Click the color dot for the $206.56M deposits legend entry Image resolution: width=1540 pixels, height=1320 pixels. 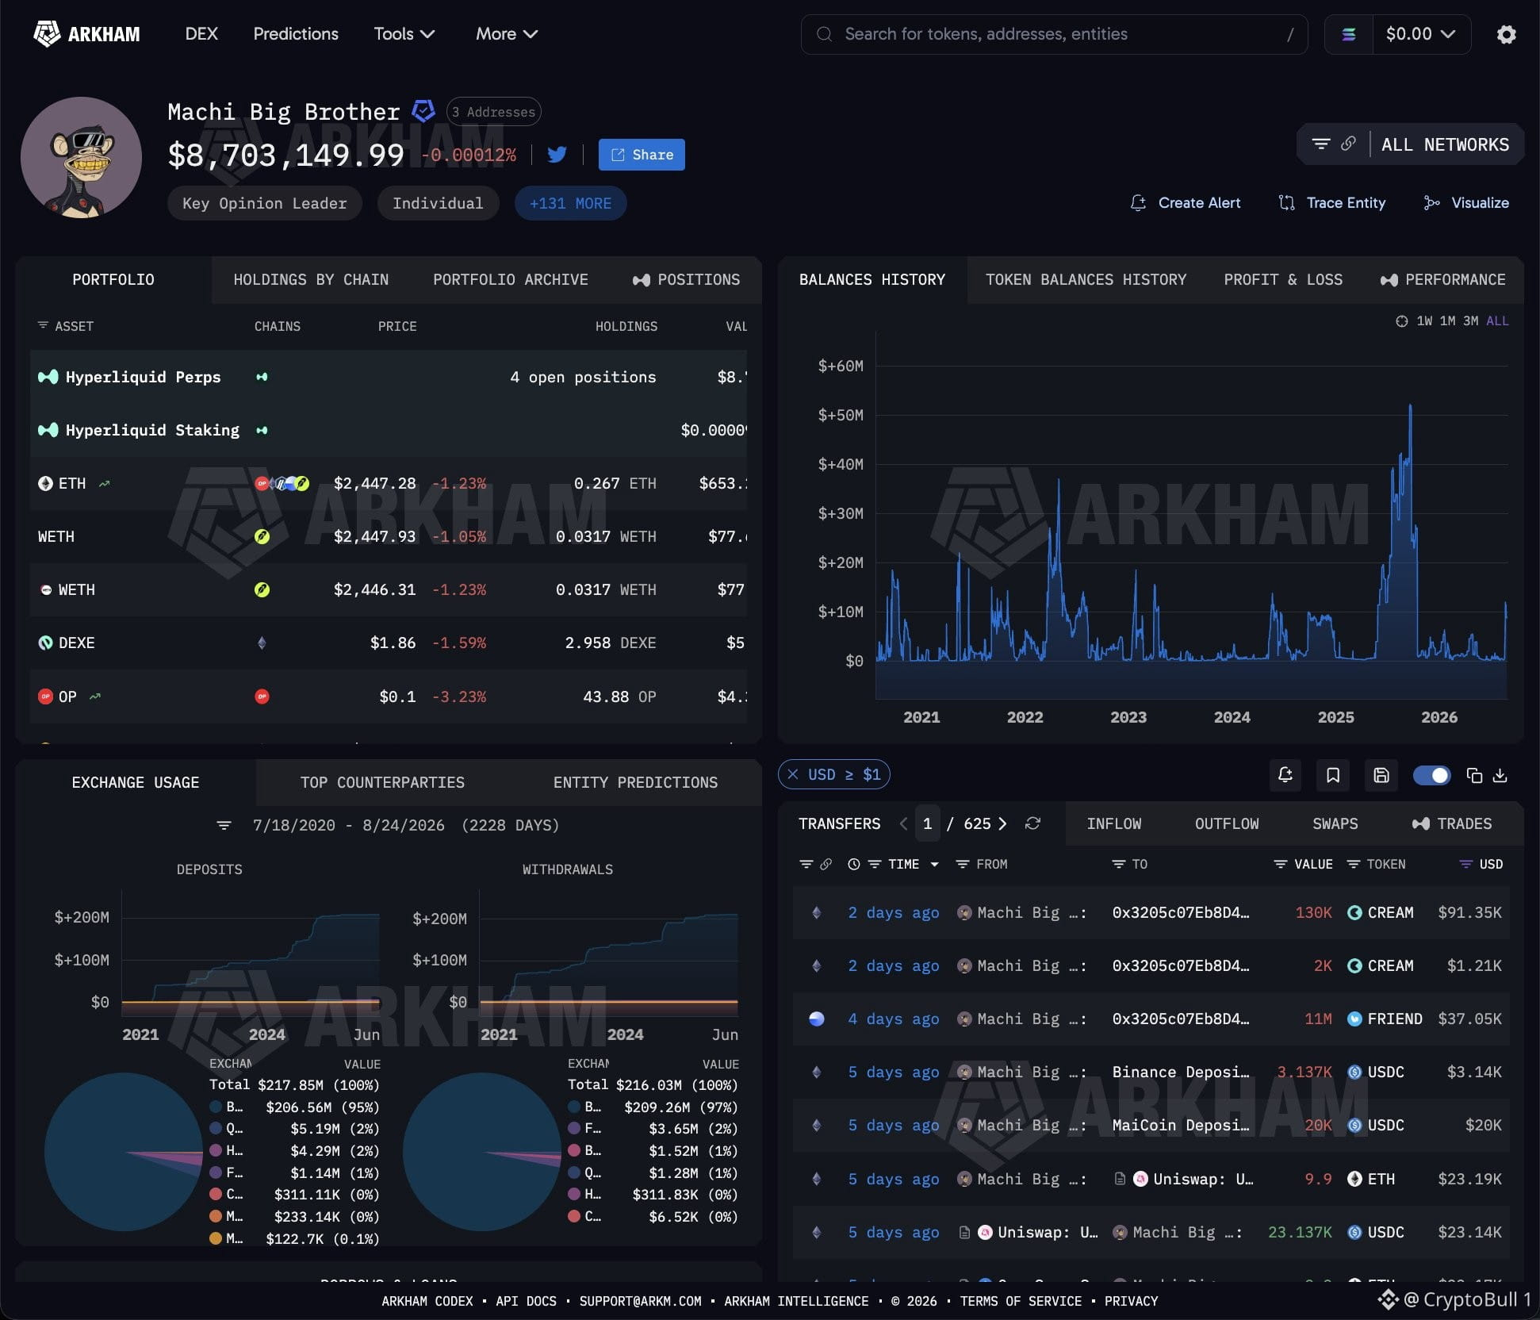pos(216,1107)
